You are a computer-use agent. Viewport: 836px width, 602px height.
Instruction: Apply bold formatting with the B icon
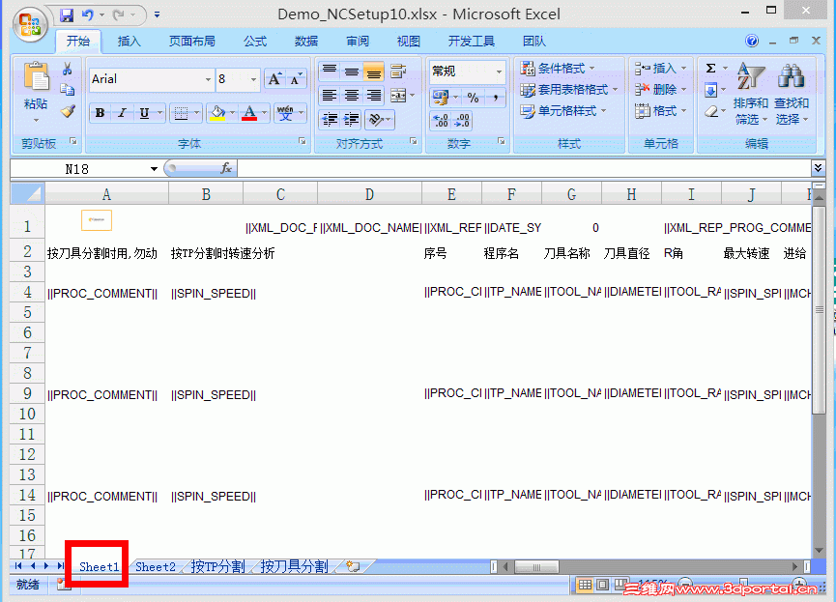click(x=99, y=113)
